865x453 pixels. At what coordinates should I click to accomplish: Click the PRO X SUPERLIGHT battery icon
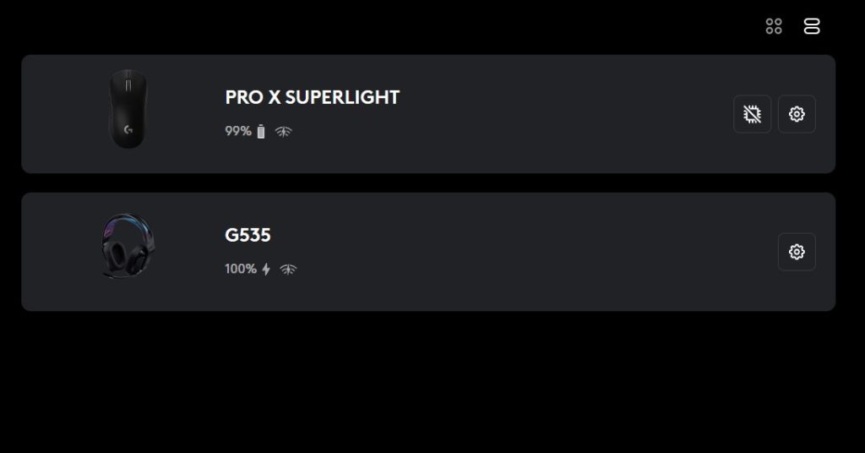pyautogui.click(x=261, y=131)
